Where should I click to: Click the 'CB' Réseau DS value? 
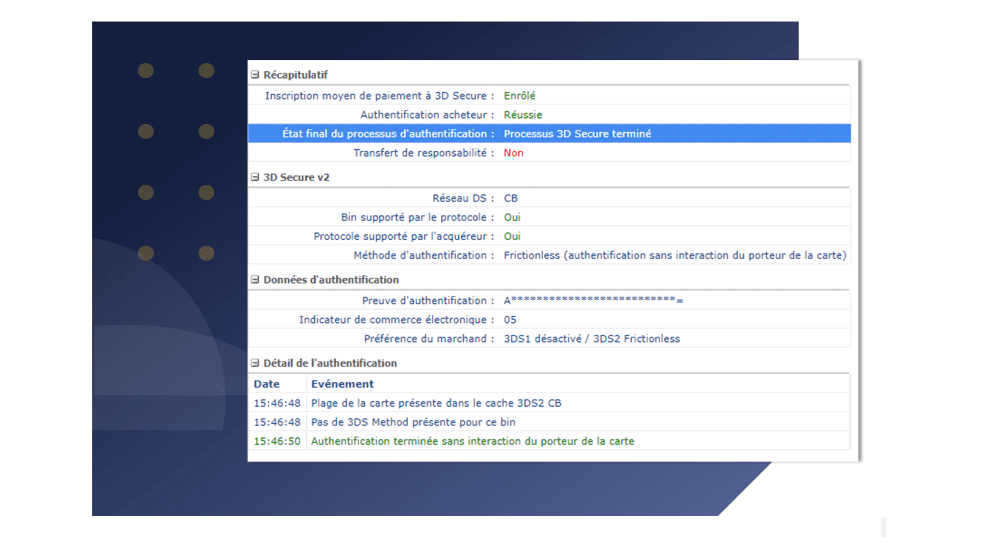point(511,198)
